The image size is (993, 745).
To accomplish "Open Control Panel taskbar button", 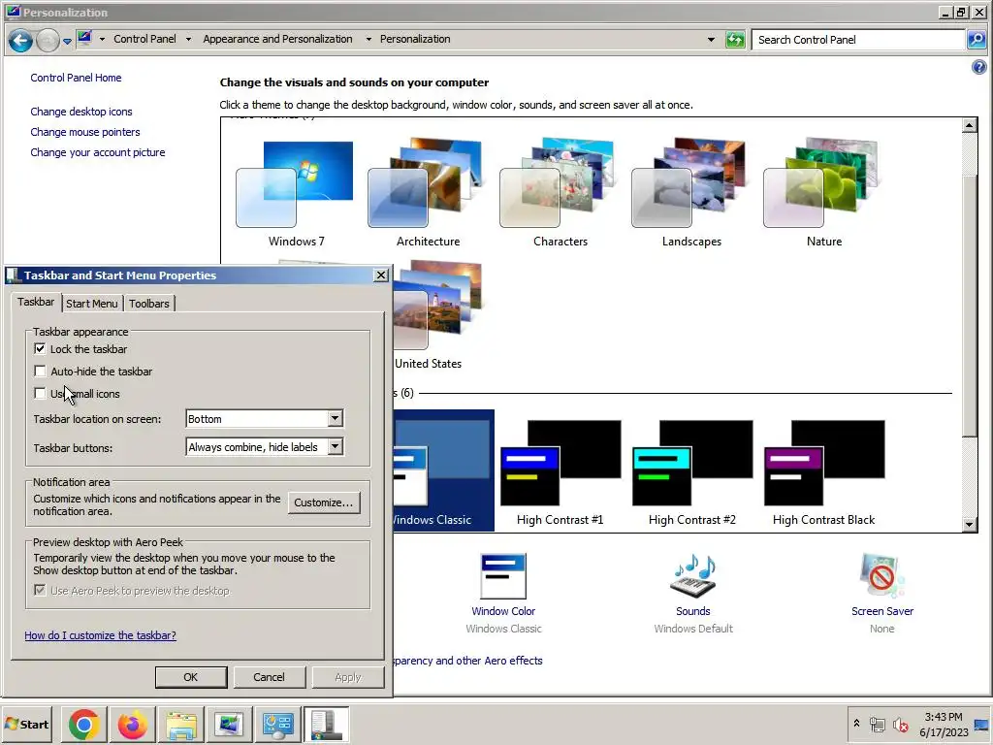I will pos(278,724).
